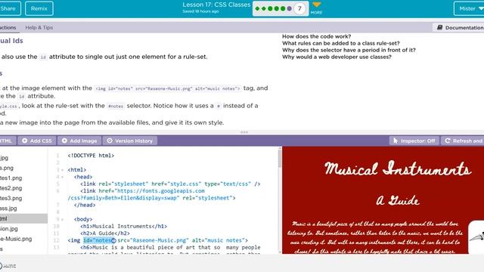Open the Documentation book button
Image resolution: width=484 pixels, height=272 pixels.
[460, 27]
